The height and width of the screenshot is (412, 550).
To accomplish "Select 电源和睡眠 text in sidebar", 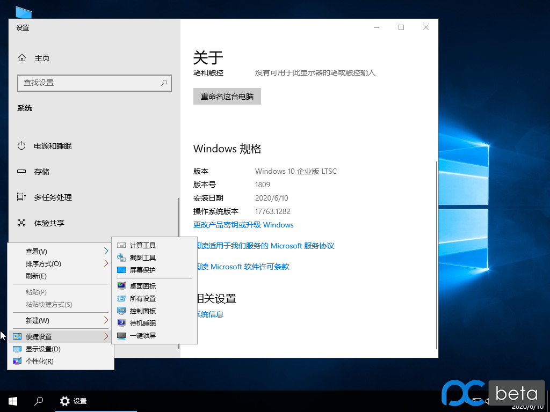I will [53, 146].
